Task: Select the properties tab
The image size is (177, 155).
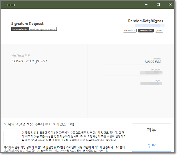Action: (146, 31)
